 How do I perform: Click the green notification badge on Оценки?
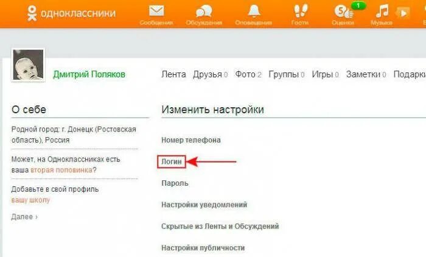[358, 5]
